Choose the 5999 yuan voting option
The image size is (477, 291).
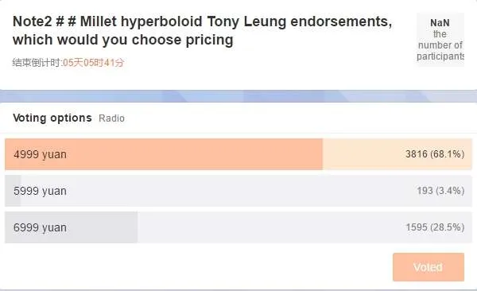[x=238, y=191]
